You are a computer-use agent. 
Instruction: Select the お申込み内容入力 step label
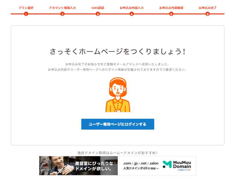pos(132,8)
